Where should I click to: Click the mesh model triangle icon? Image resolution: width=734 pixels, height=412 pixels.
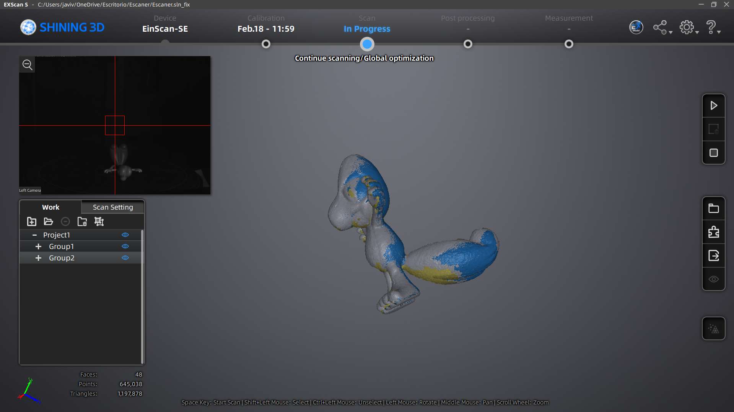coord(714,328)
